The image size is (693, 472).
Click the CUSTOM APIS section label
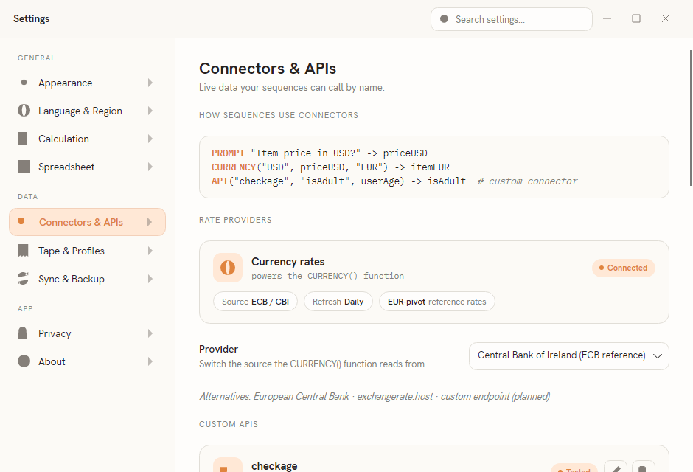click(229, 424)
